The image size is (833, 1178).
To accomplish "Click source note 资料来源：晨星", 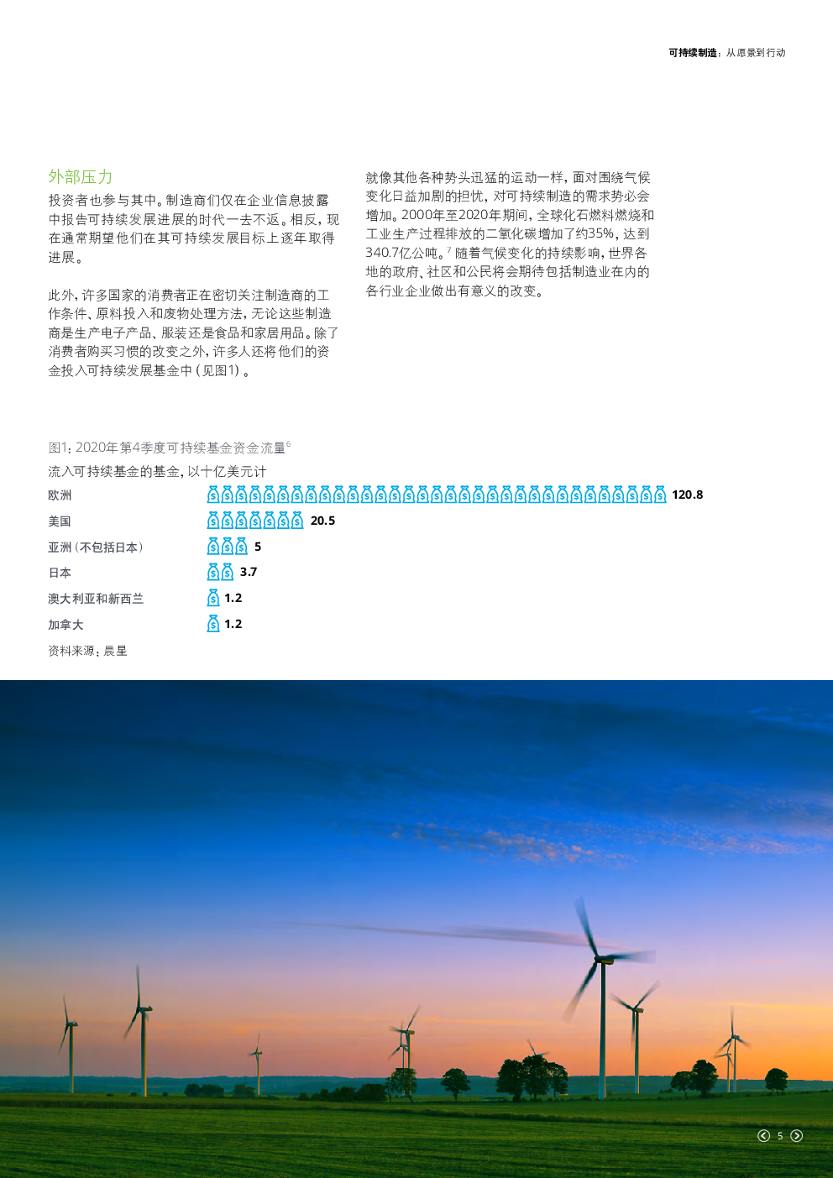I will [88, 651].
